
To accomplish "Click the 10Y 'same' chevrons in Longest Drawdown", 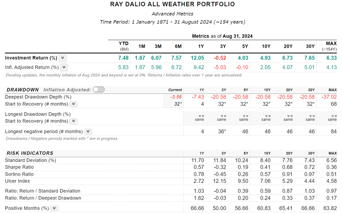I will click(x=266, y=116).
